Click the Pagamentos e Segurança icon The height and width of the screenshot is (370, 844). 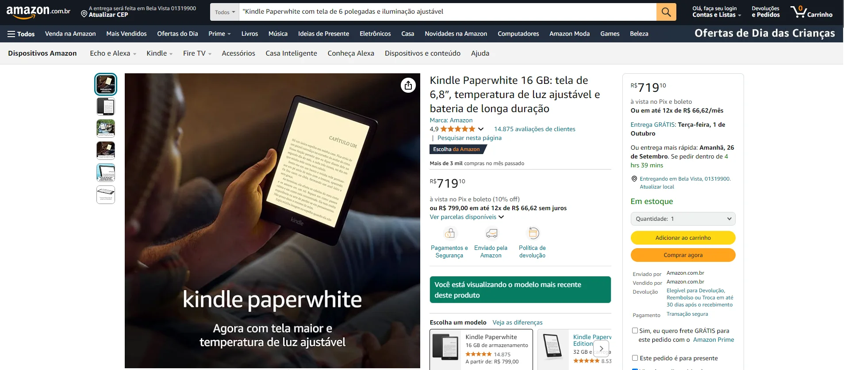[x=449, y=233]
